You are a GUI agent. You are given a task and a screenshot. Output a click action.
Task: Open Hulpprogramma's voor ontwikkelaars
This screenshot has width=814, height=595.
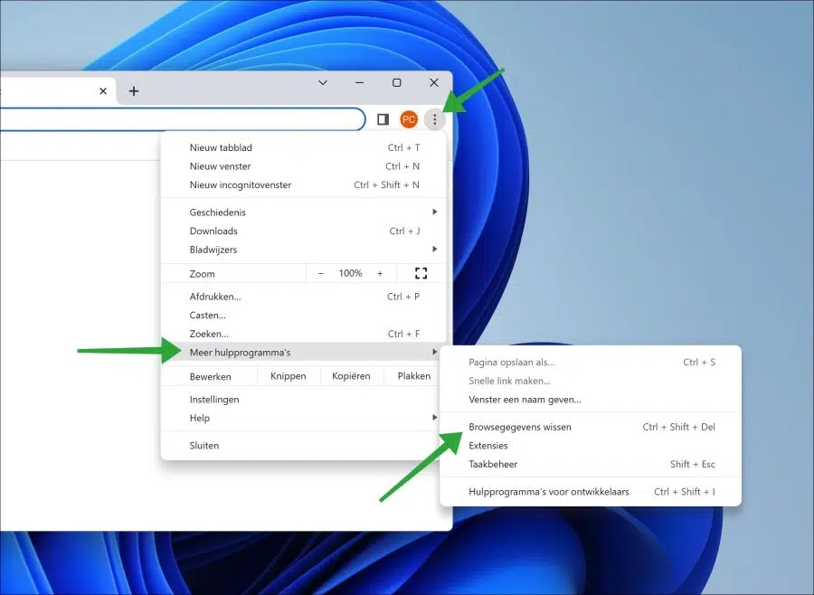(x=591, y=492)
